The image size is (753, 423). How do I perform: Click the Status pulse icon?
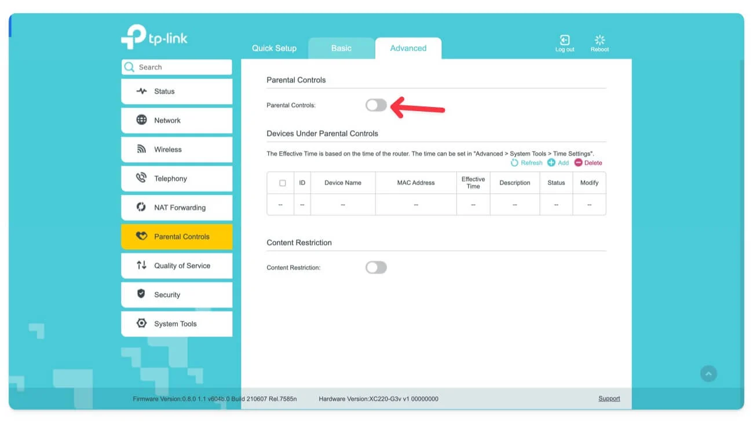[x=141, y=91]
